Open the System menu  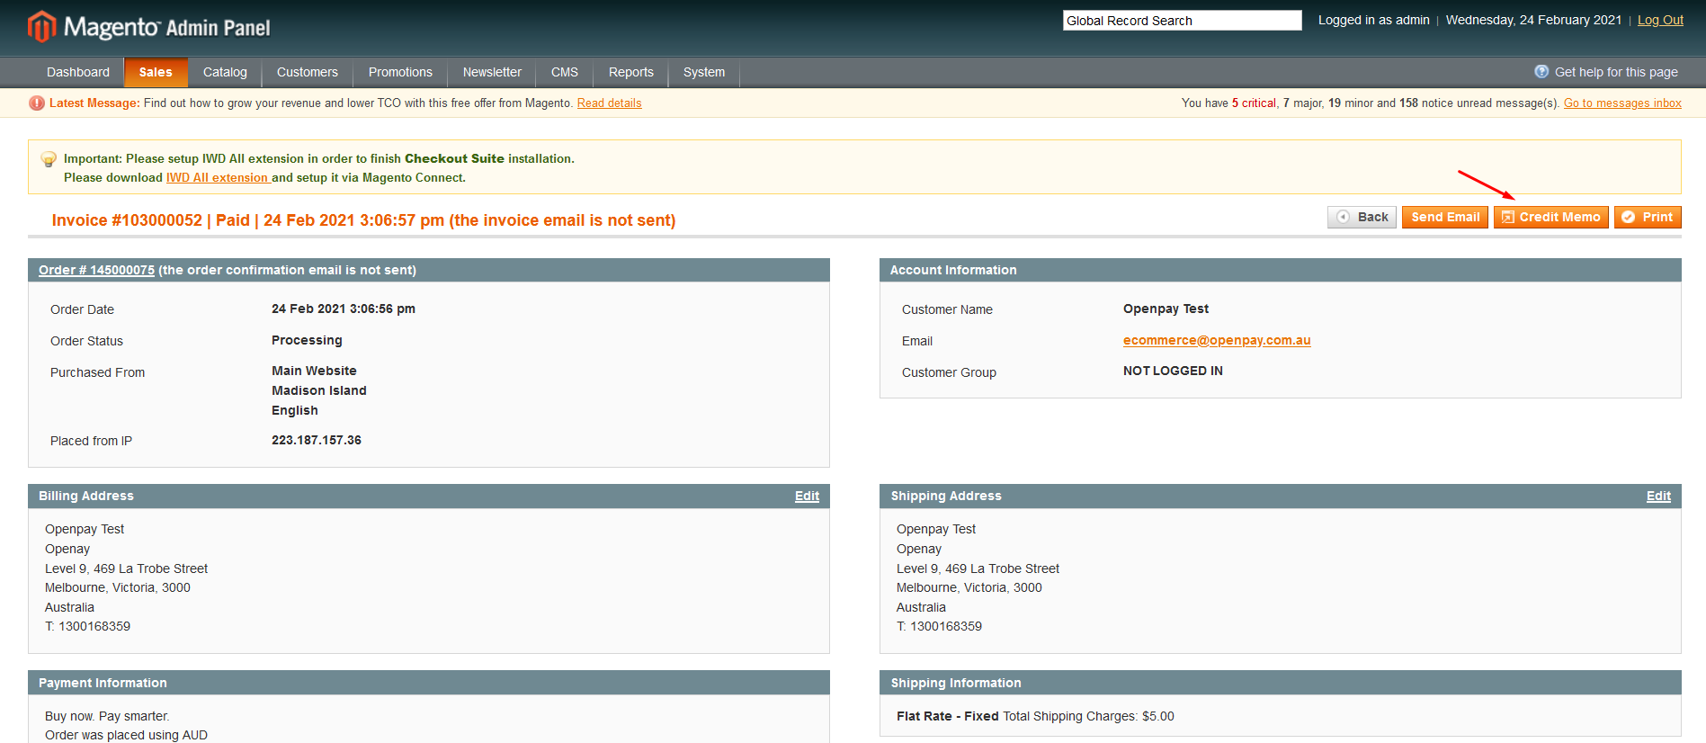703,72
